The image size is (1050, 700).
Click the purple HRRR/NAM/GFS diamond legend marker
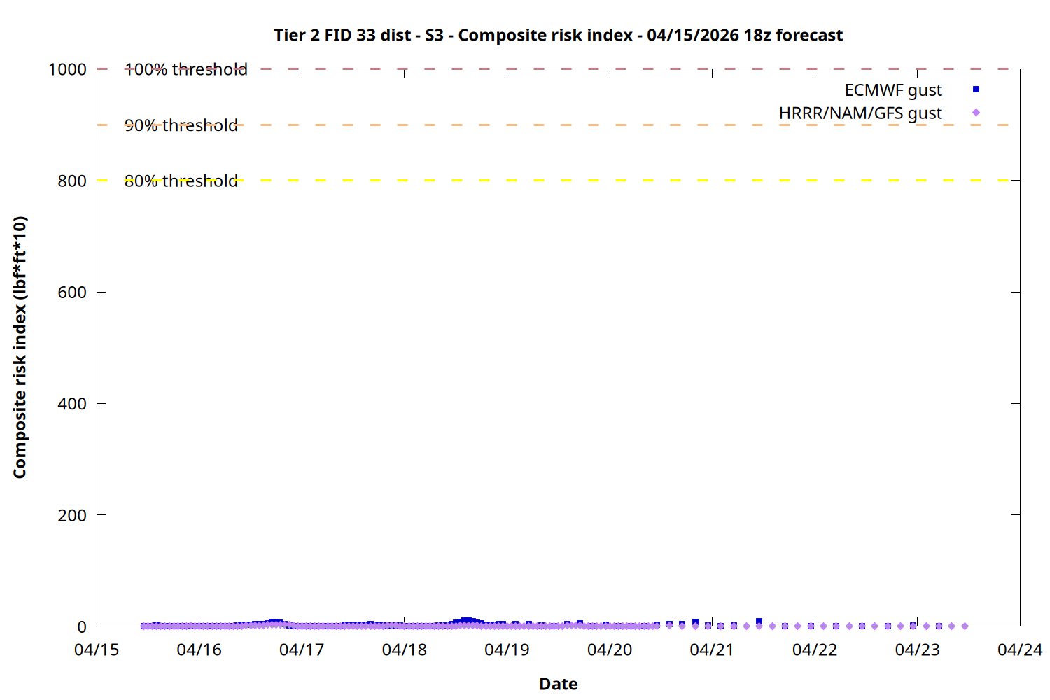[976, 113]
